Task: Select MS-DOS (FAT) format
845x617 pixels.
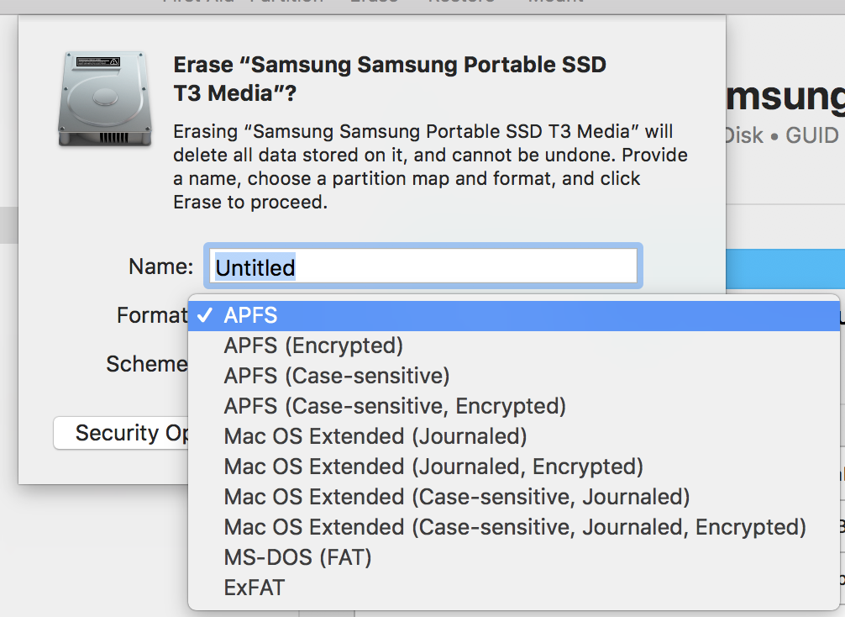Action: (513, 557)
